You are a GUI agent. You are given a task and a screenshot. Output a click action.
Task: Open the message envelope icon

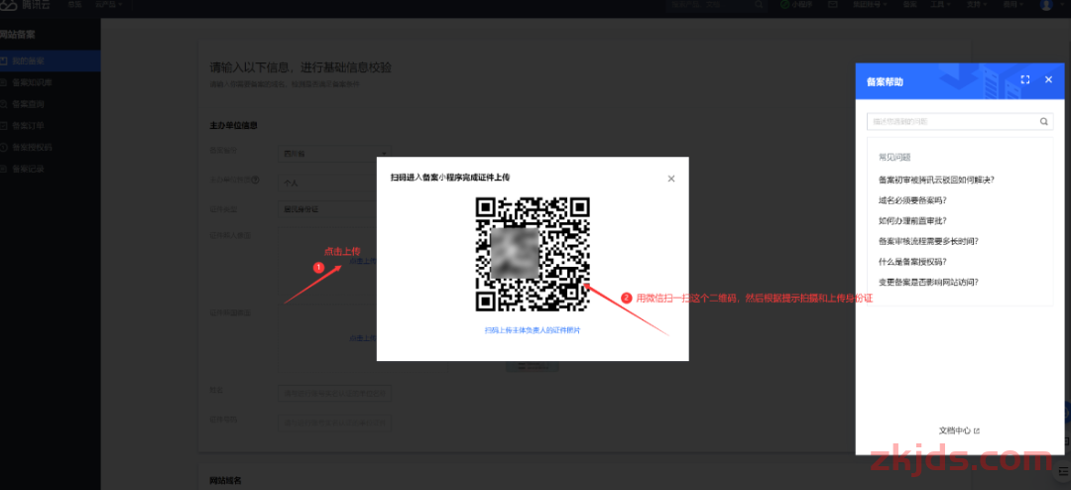(x=833, y=5)
